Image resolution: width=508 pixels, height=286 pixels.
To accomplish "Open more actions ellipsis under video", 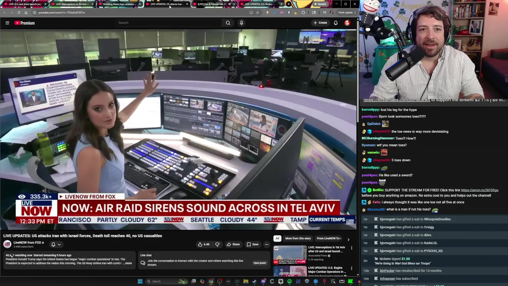I will 267,244.
